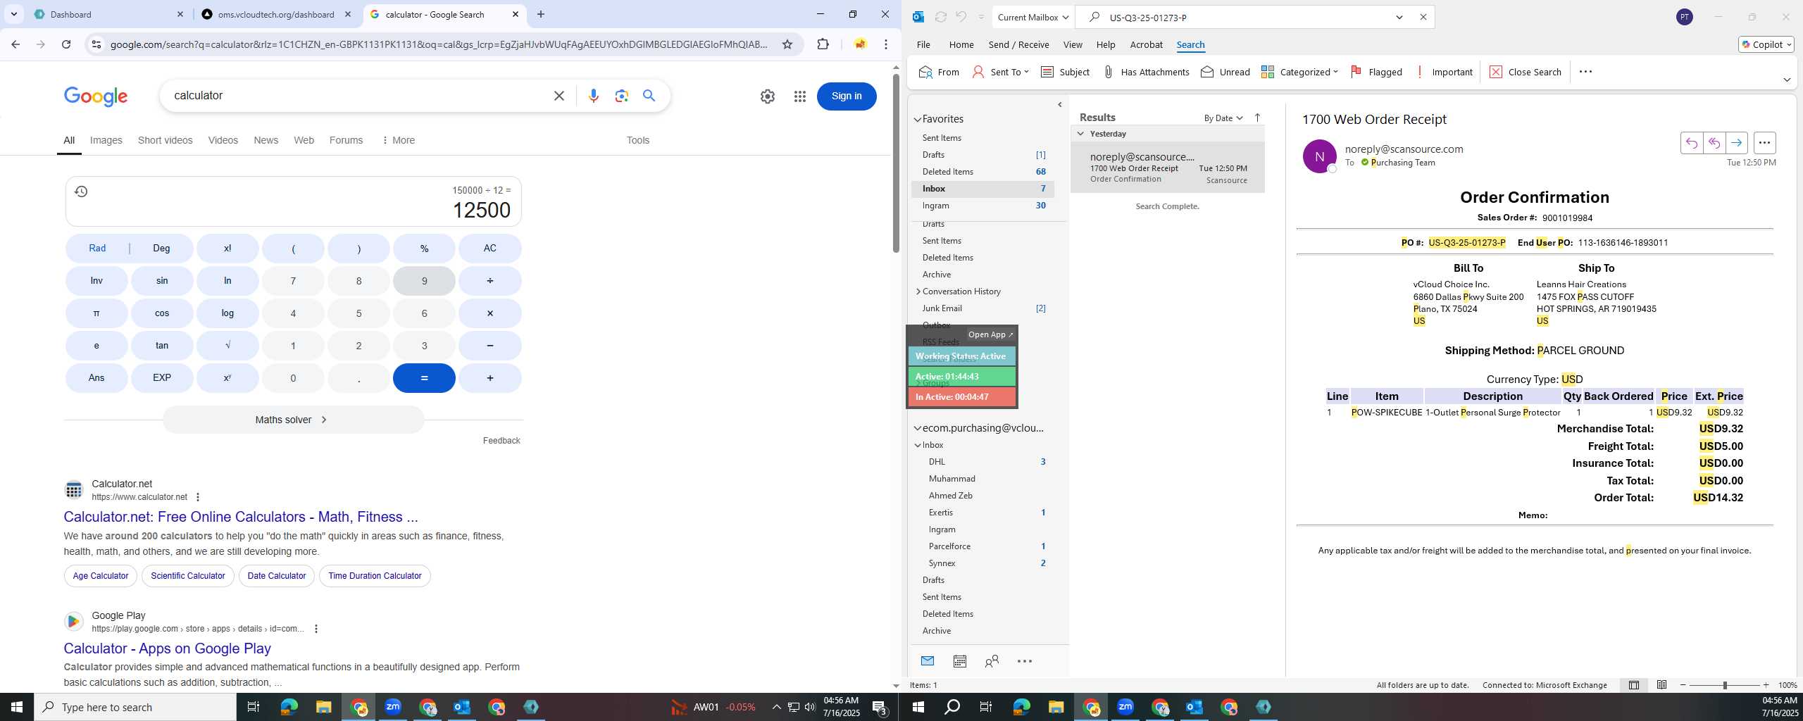Open Google Lens image search icon

(x=621, y=96)
